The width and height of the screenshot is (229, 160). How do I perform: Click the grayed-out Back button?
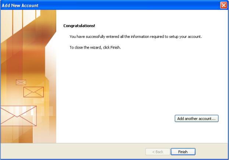[158, 152]
